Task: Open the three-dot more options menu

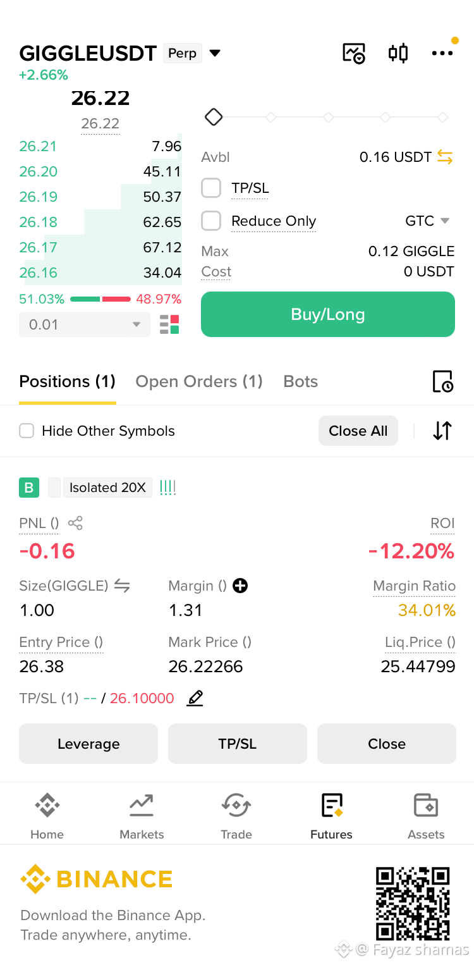Action: click(x=442, y=53)
